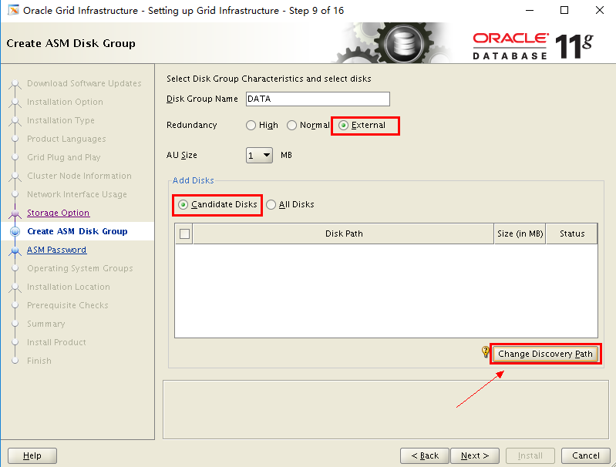Maximize the installer window

tap(564, 10)
